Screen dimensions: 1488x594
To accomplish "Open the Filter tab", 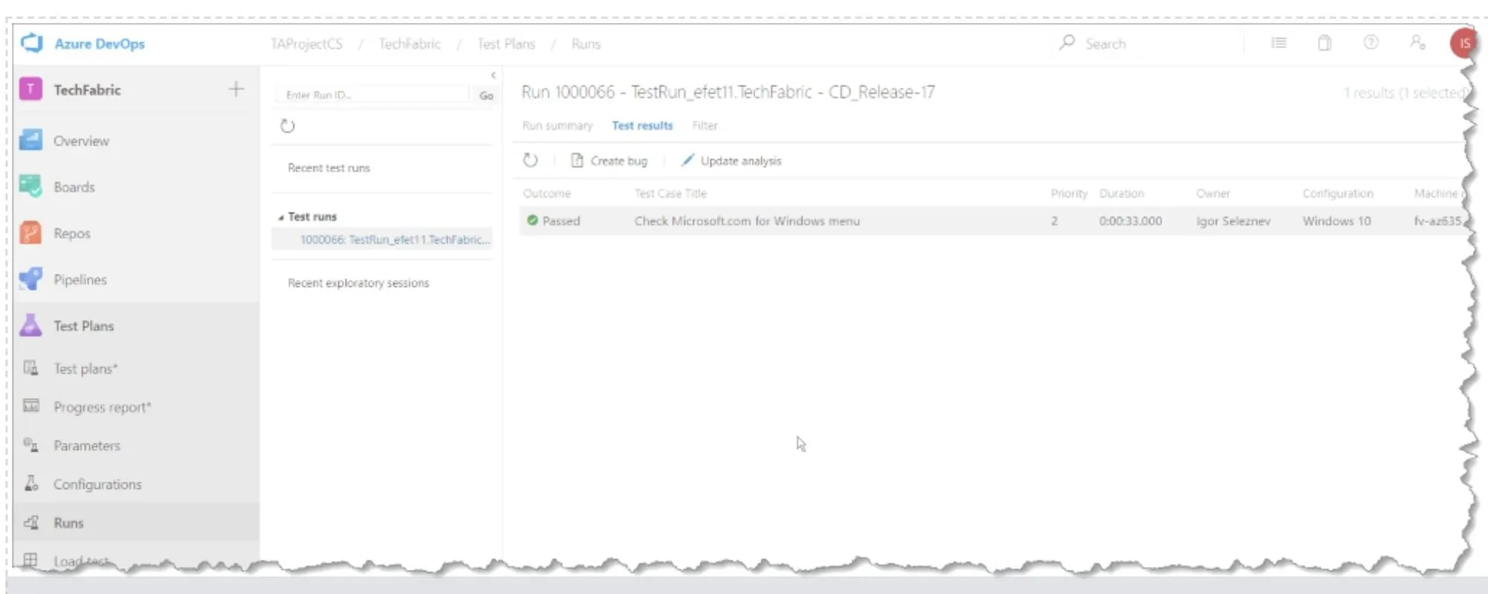I will coord(705,126).
